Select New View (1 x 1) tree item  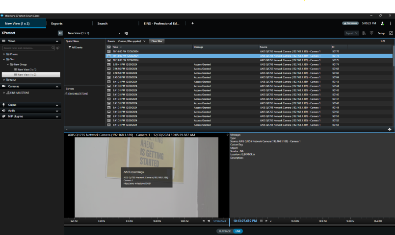[27, 70]
